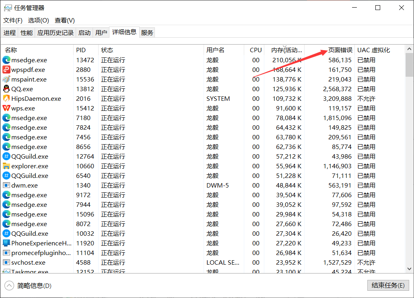The width and height of the screenshot is (414, 298).
Task: Click the msedge.exe icon for PID 13472
Action: [6, 60]
